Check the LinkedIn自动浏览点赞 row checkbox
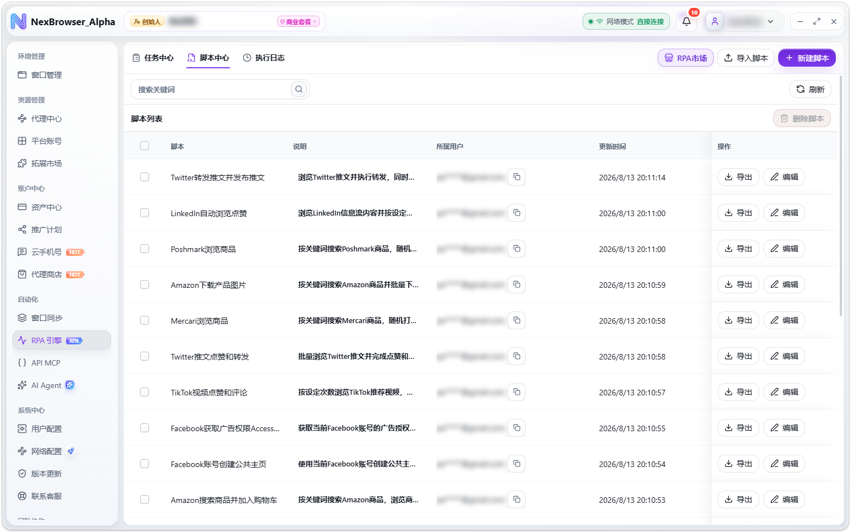Viewport: 851px width, 532px height. point(145,213)
